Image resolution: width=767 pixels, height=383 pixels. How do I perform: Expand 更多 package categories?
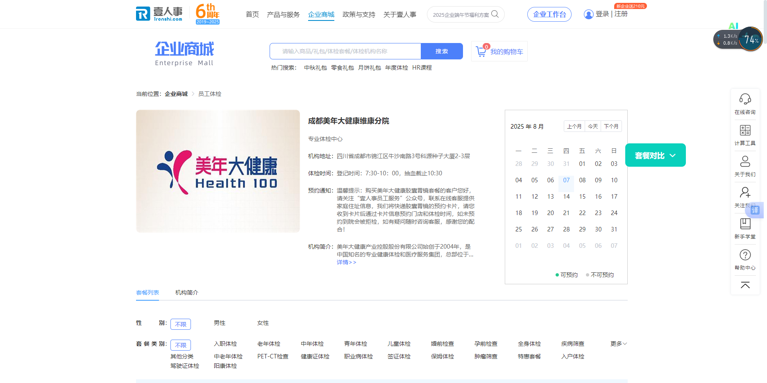pyautogui.click(x=619, y=344)
